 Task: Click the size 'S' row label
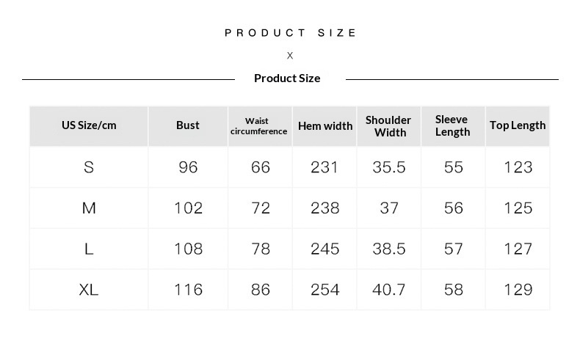(x=89, y=167)
